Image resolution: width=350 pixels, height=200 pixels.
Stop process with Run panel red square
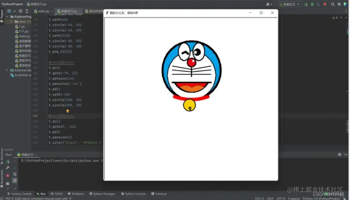point(8,176)
